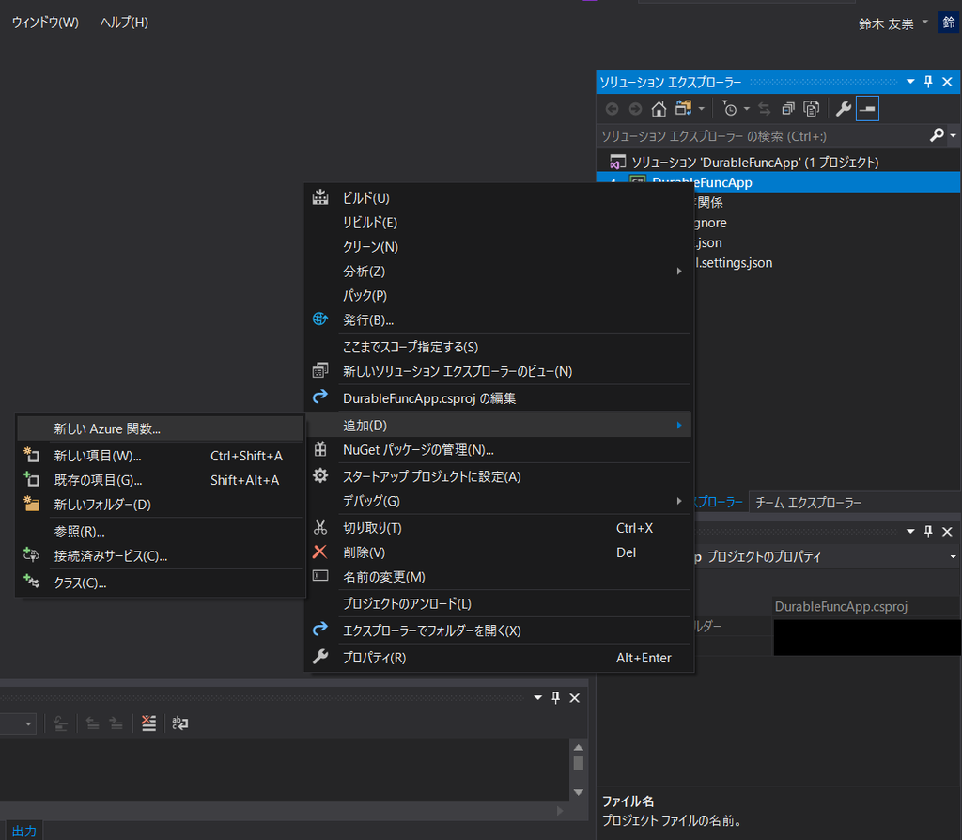The width and height of the screenshot is (962, 840).
Task: Toggle the Preview Selected Items button
Action: click(867, 109)
